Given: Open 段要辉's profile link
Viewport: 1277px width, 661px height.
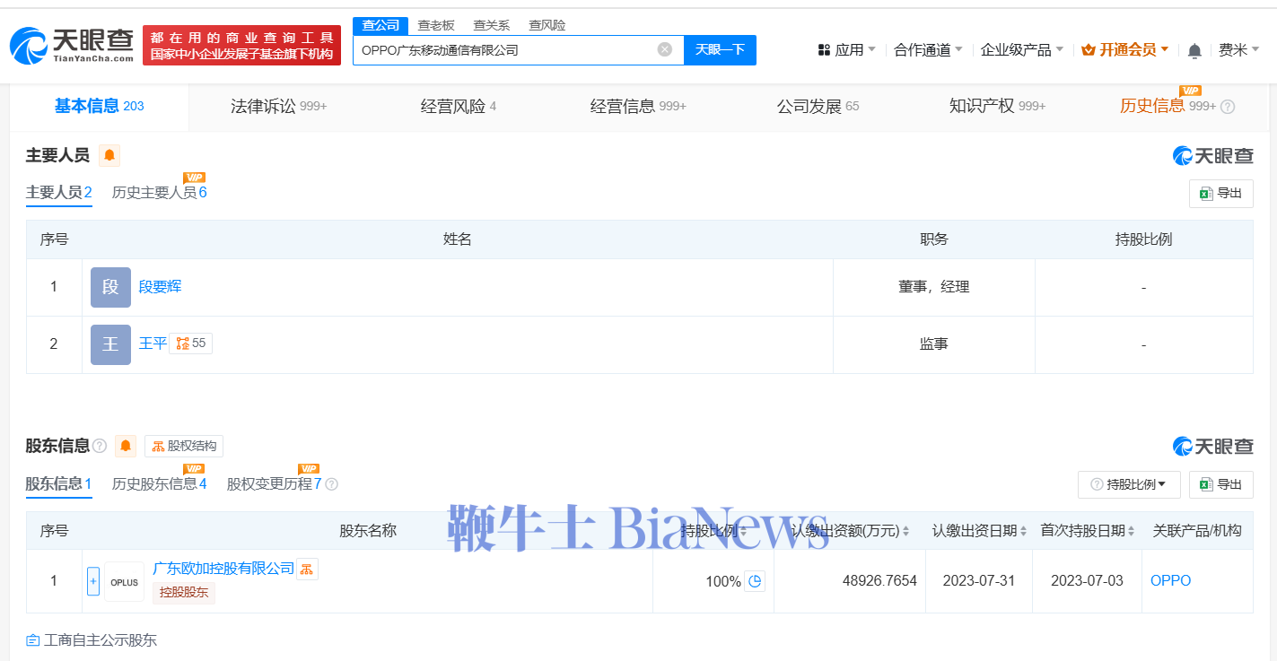Looking at the screenshot, I should point(161,287).
